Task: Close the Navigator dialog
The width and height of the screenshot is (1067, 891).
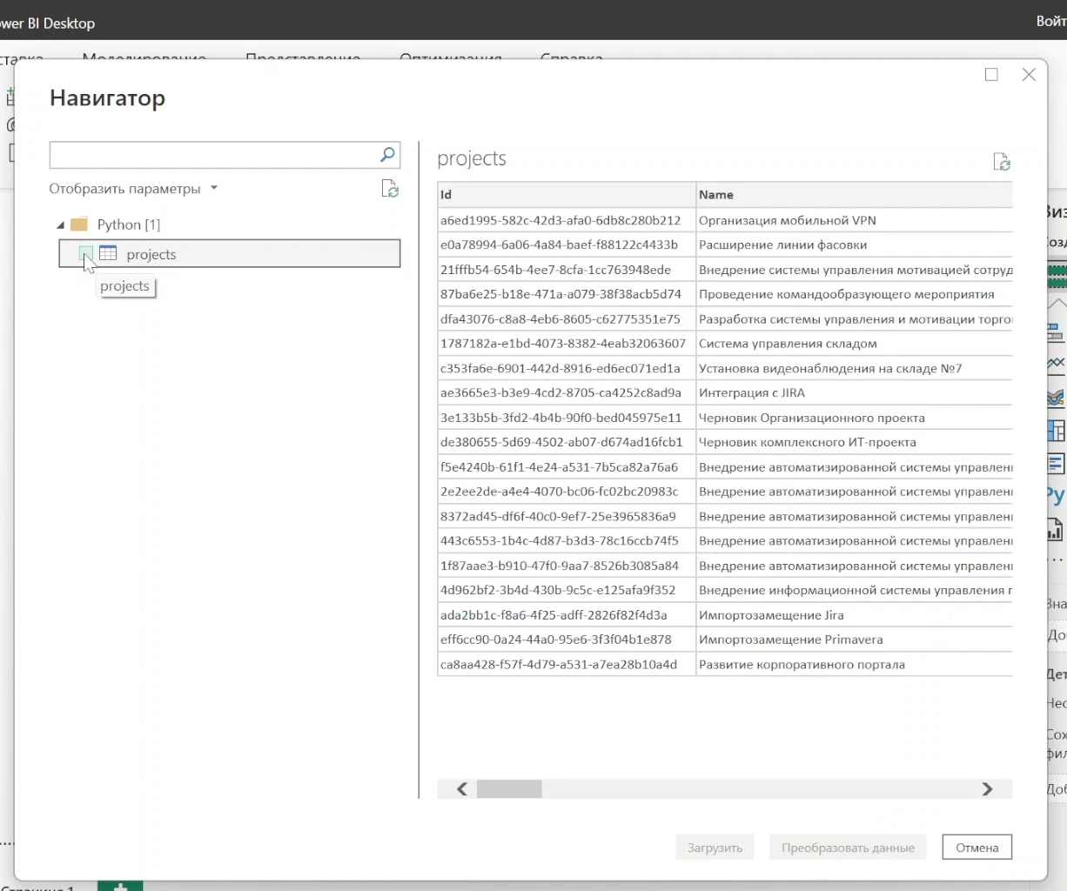Action: [1029, 75]
